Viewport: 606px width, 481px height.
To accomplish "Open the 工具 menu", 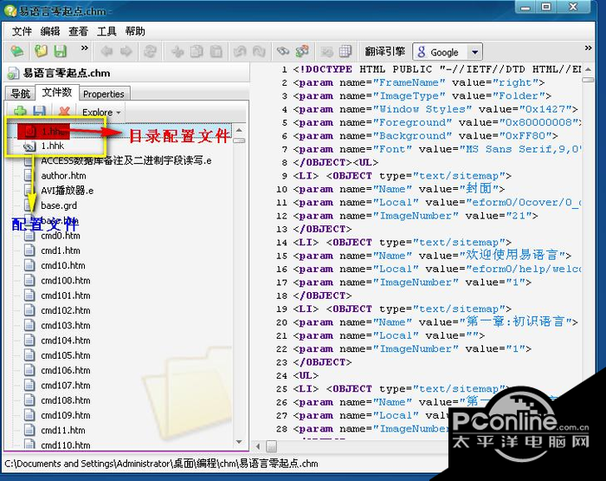I will click(x=106, y=31).
